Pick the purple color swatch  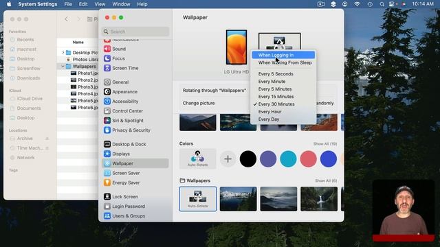(x=268, y=158)
